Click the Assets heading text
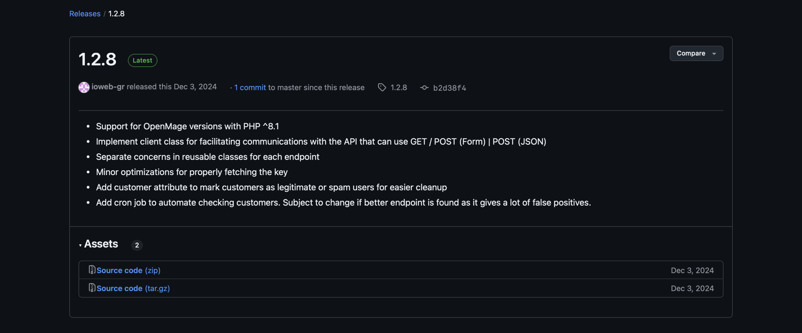 101,244
